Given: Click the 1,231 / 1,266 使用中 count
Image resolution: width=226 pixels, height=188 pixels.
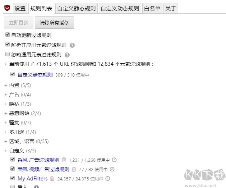Looking at the screenshot, I should coord(89,160).
